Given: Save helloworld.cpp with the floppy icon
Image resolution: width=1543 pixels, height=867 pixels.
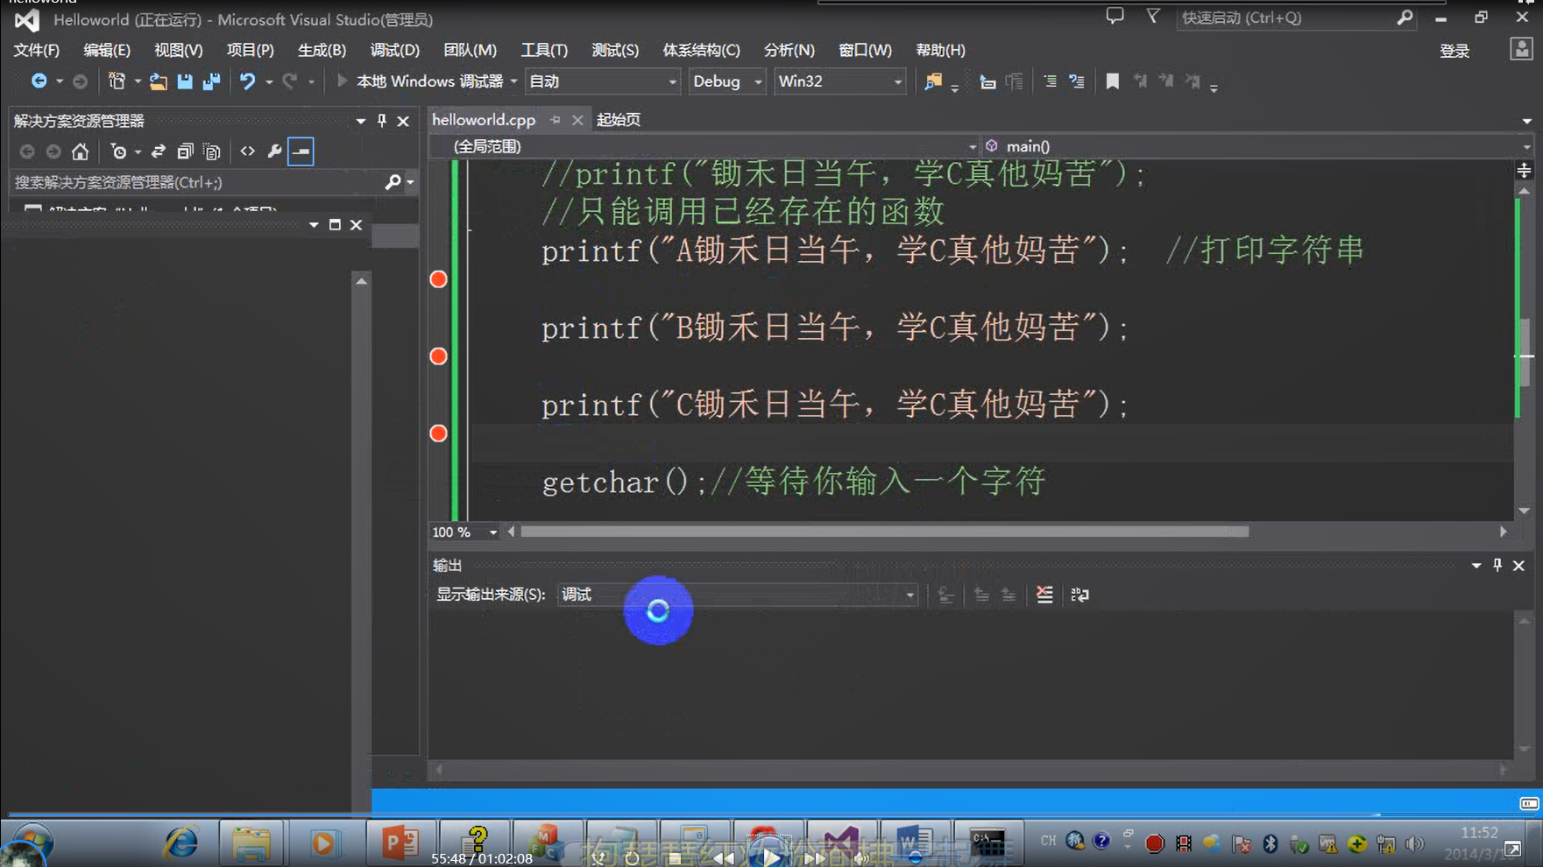Looking at the screenshot, I should pos(185,81).
